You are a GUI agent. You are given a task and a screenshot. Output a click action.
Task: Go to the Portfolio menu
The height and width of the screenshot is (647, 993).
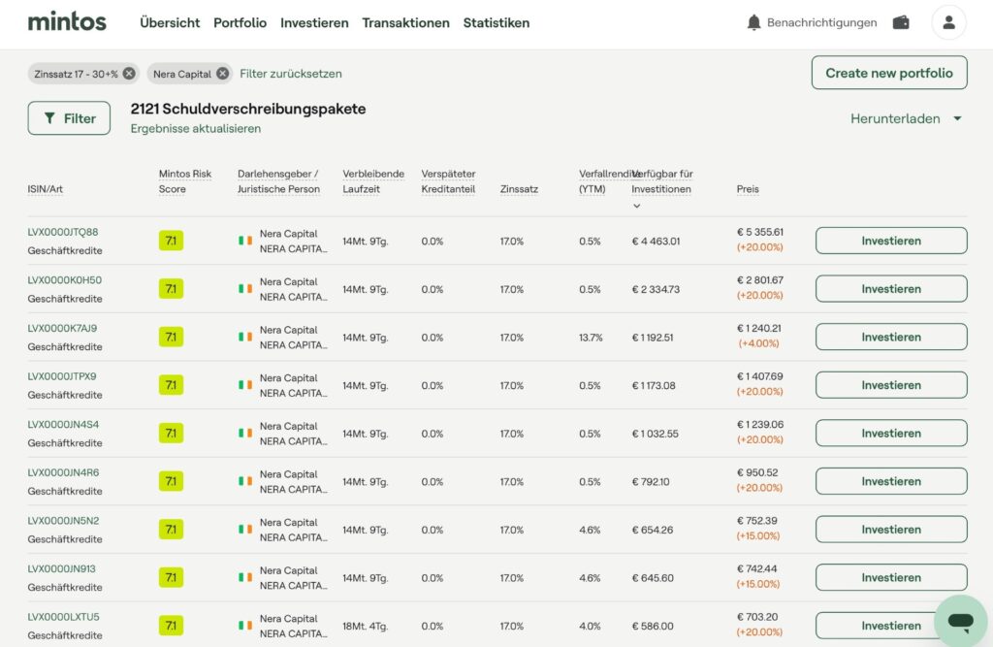click(x=240, y=22)
